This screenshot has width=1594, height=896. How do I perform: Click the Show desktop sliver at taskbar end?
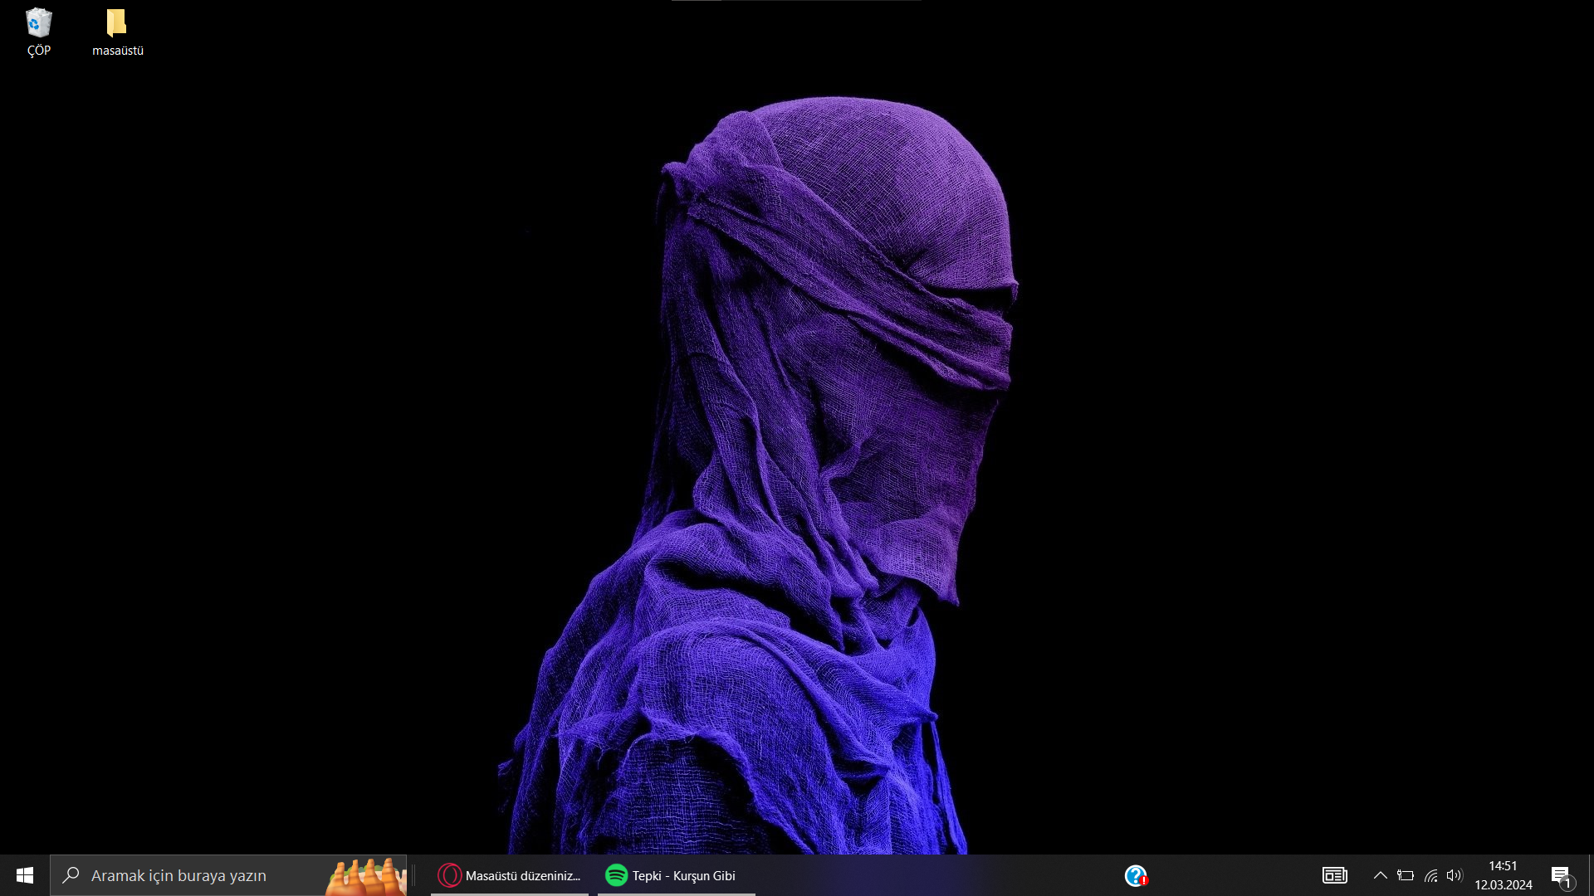pyautogui.click(x=1591, y=875)
